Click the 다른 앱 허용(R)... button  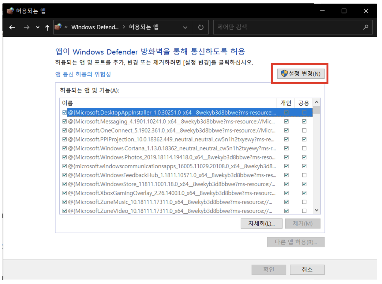[x=296, y=242]
